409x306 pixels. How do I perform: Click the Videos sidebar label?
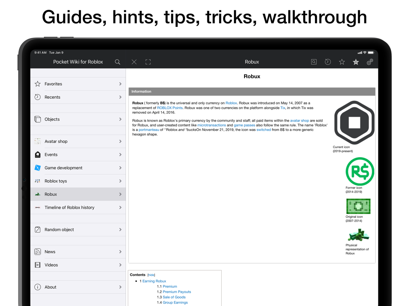(x=51, y=265)
